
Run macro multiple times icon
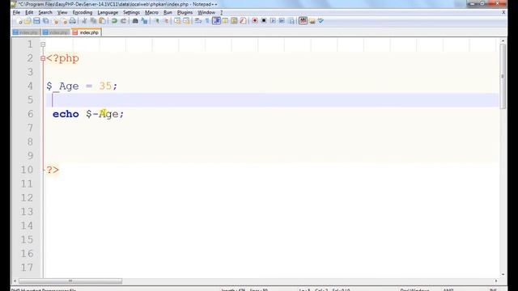pos(282,21)
